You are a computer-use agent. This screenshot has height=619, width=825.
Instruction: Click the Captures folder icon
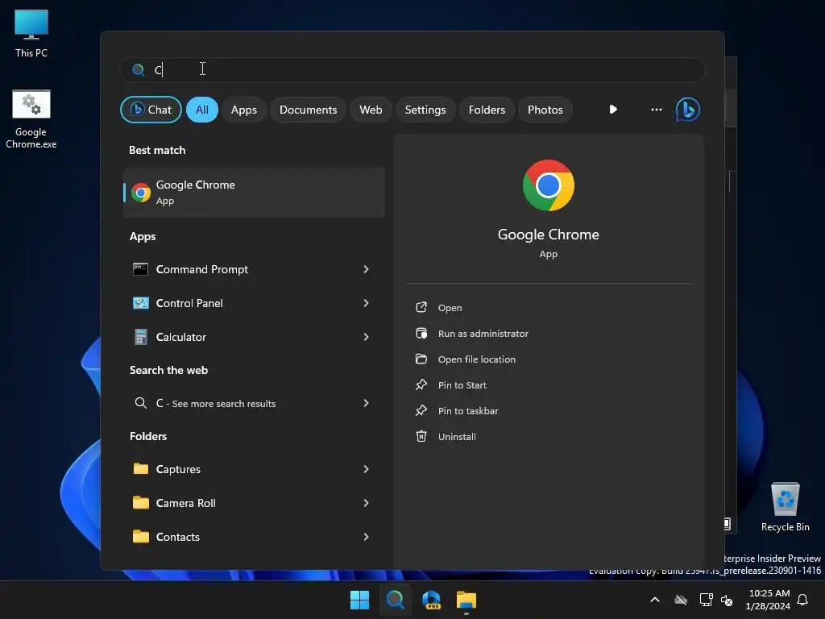140,468
